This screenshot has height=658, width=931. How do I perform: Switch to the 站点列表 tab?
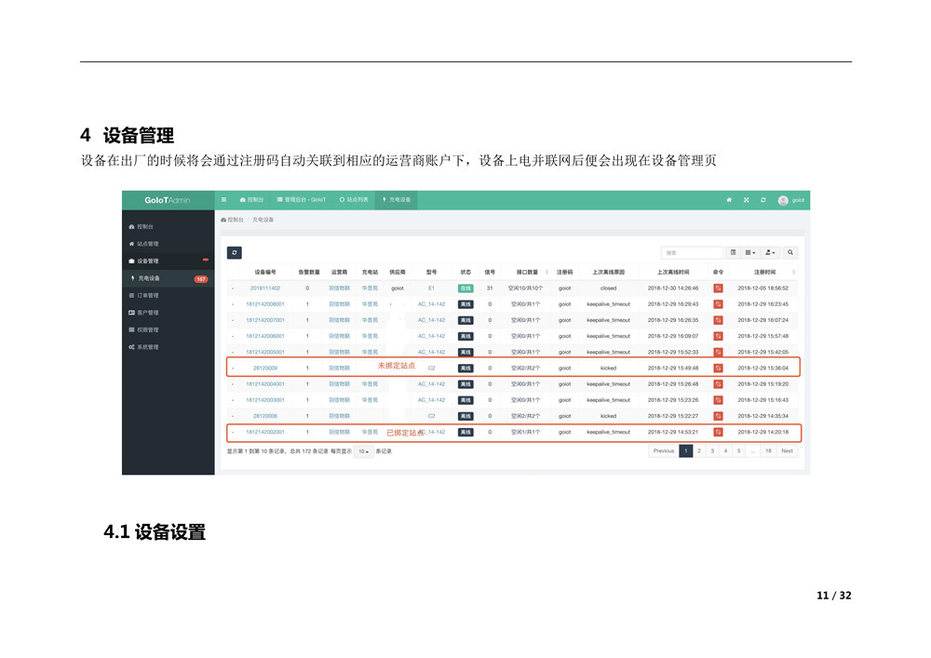pos(354,200)
